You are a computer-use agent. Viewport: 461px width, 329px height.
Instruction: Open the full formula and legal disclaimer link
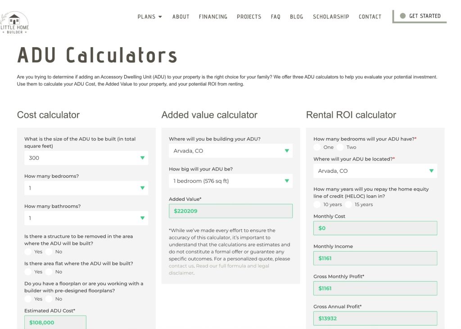pyautogui.click(x=232, y=266)
